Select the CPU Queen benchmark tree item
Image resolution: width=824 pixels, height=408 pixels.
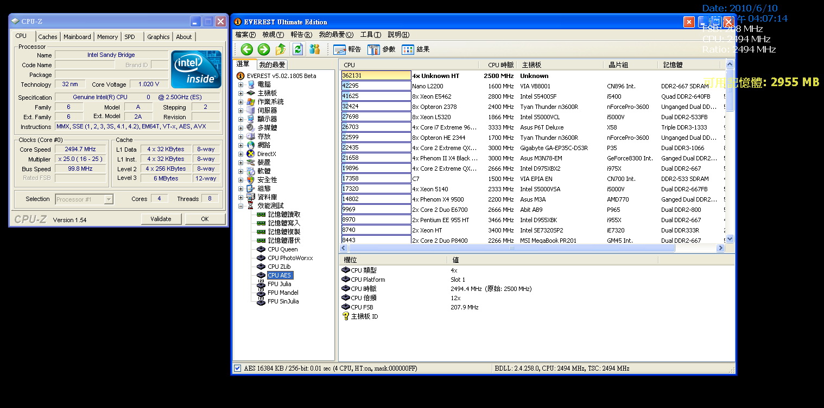coord(282,249)
